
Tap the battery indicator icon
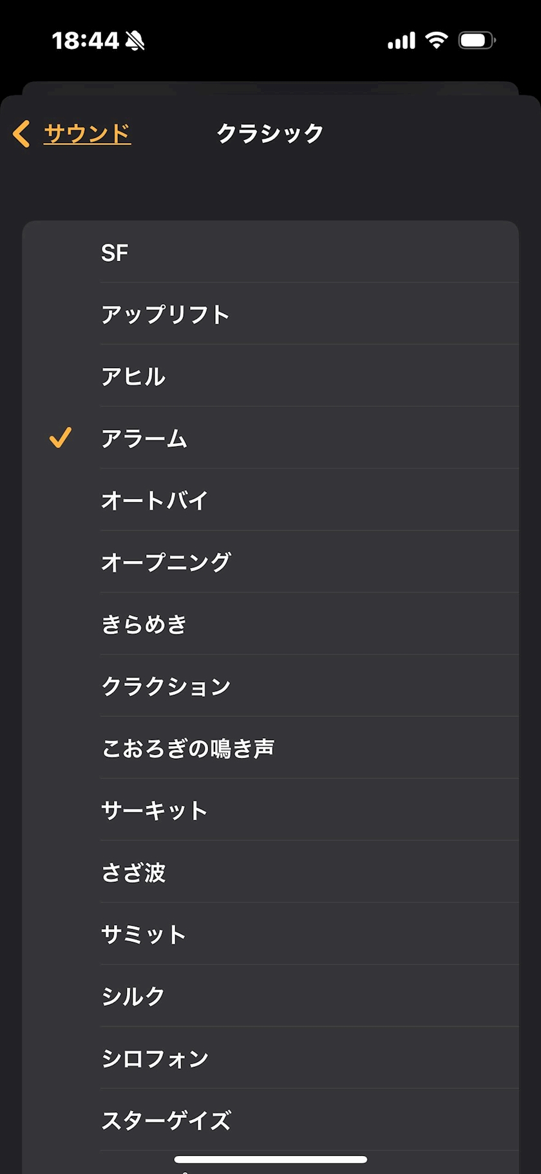(477, 40)
